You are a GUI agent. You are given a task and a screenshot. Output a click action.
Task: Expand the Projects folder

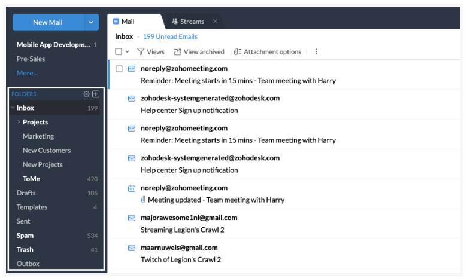coord(19,121)
